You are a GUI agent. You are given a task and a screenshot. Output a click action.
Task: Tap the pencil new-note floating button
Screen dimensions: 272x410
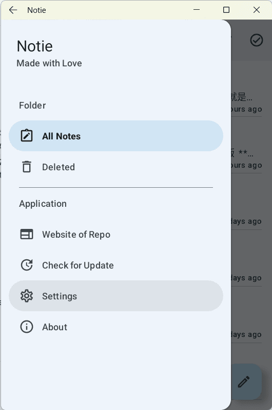point(246,382)
